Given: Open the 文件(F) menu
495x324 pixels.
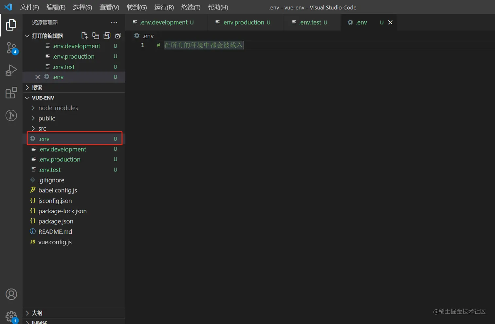Looking at the screenshot, I should point(29,7).
